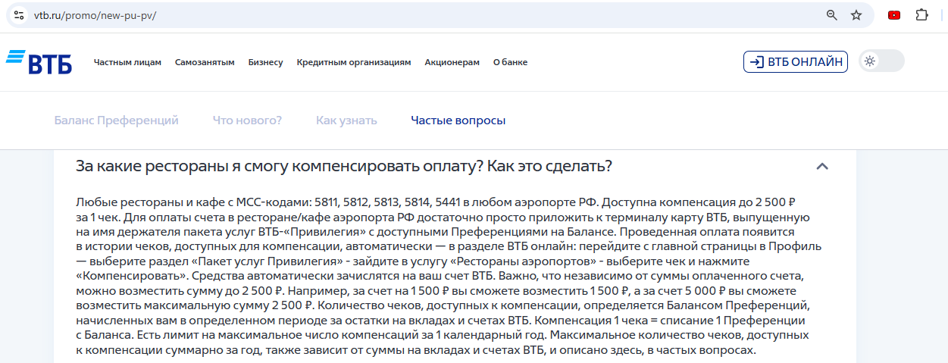The image size is (948, 363).
Task: Select the Частые вопросы tab
Action: coord(458,120)
